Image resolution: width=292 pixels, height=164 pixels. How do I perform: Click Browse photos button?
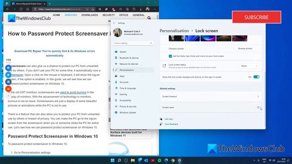pos(245,49)
